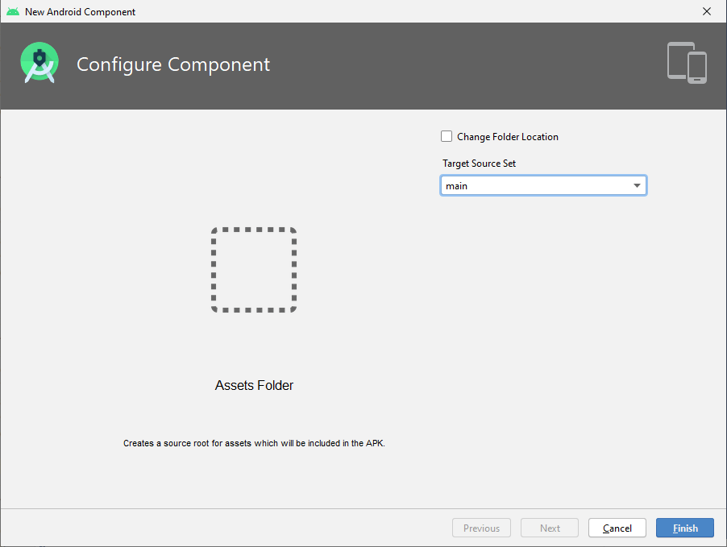The height and width of the screenshot is (547, 727).
Task: Click the empty title bar area
Action: (403, 11)
